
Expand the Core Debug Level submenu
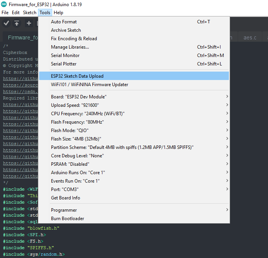pos(134,156)
